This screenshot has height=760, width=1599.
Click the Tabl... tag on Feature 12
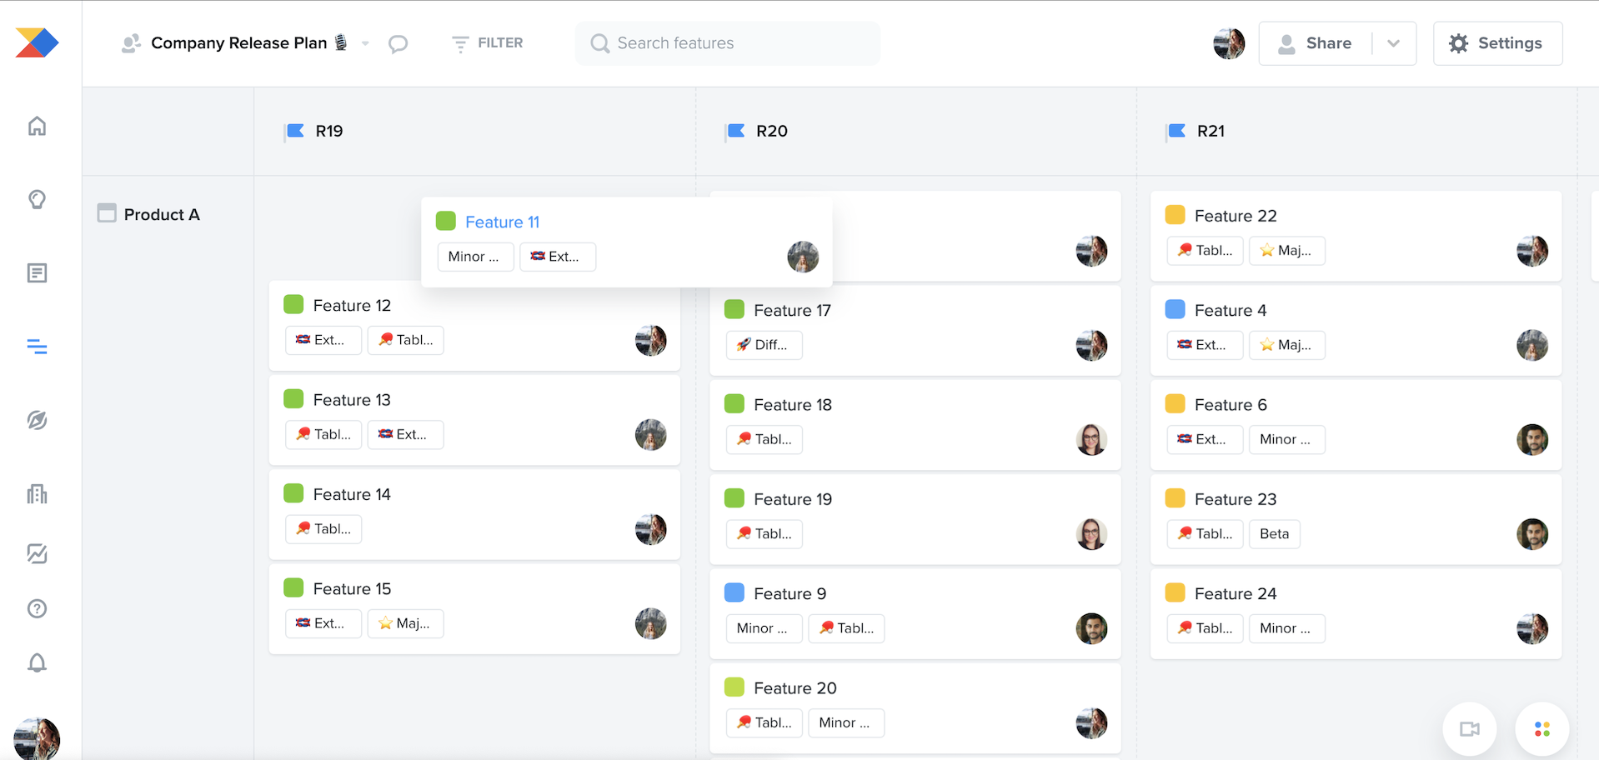tap(405, 340)
